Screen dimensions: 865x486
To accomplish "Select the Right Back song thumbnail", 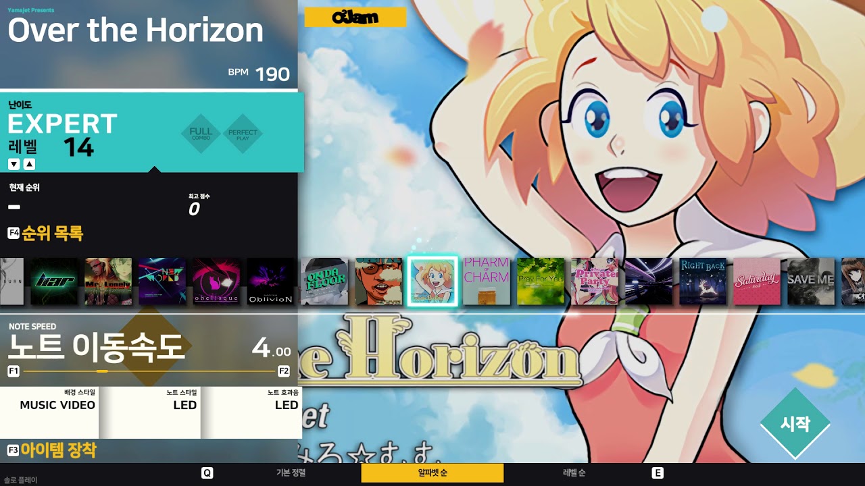I will click(x=703, y=281).
